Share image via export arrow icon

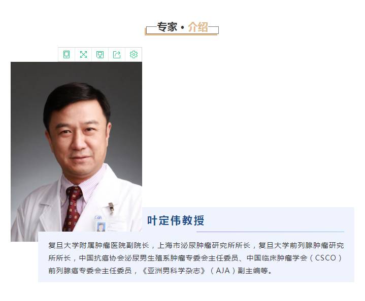tap(117, 54)
